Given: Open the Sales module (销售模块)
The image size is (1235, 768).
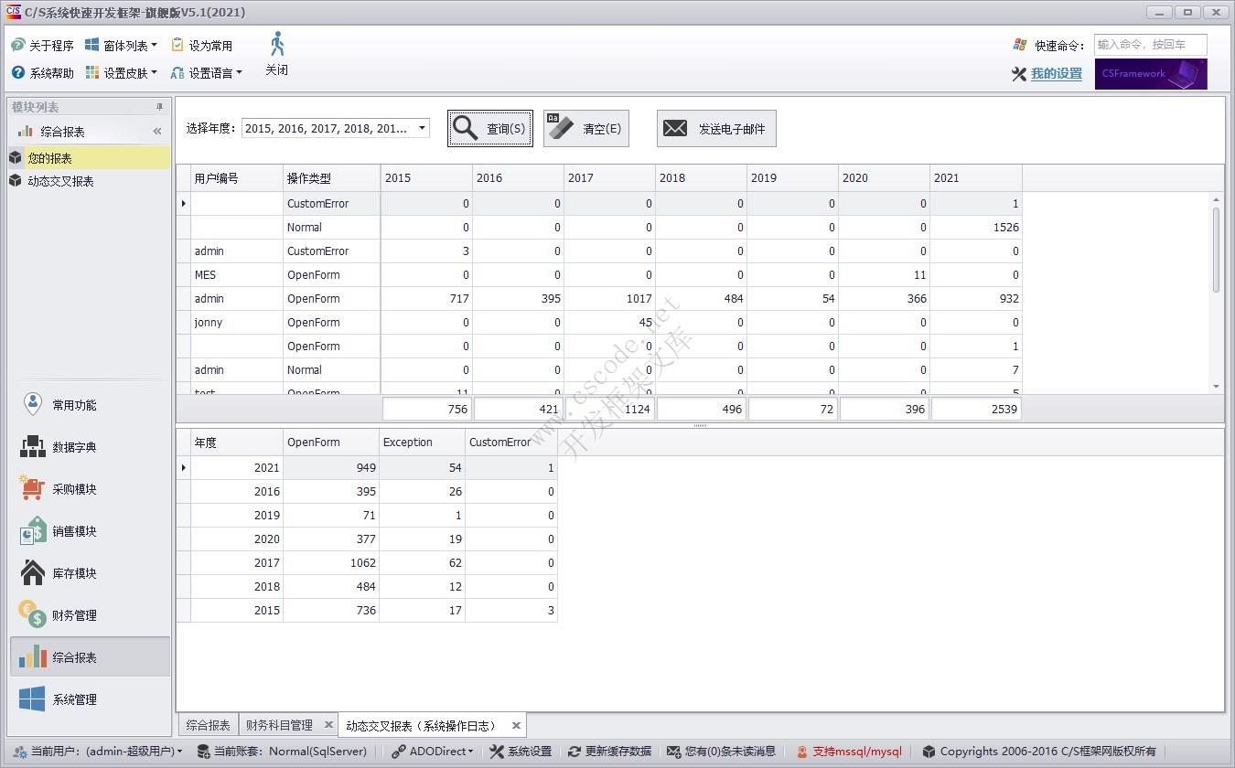Looking at the screenshot, I should pos(73,531).
